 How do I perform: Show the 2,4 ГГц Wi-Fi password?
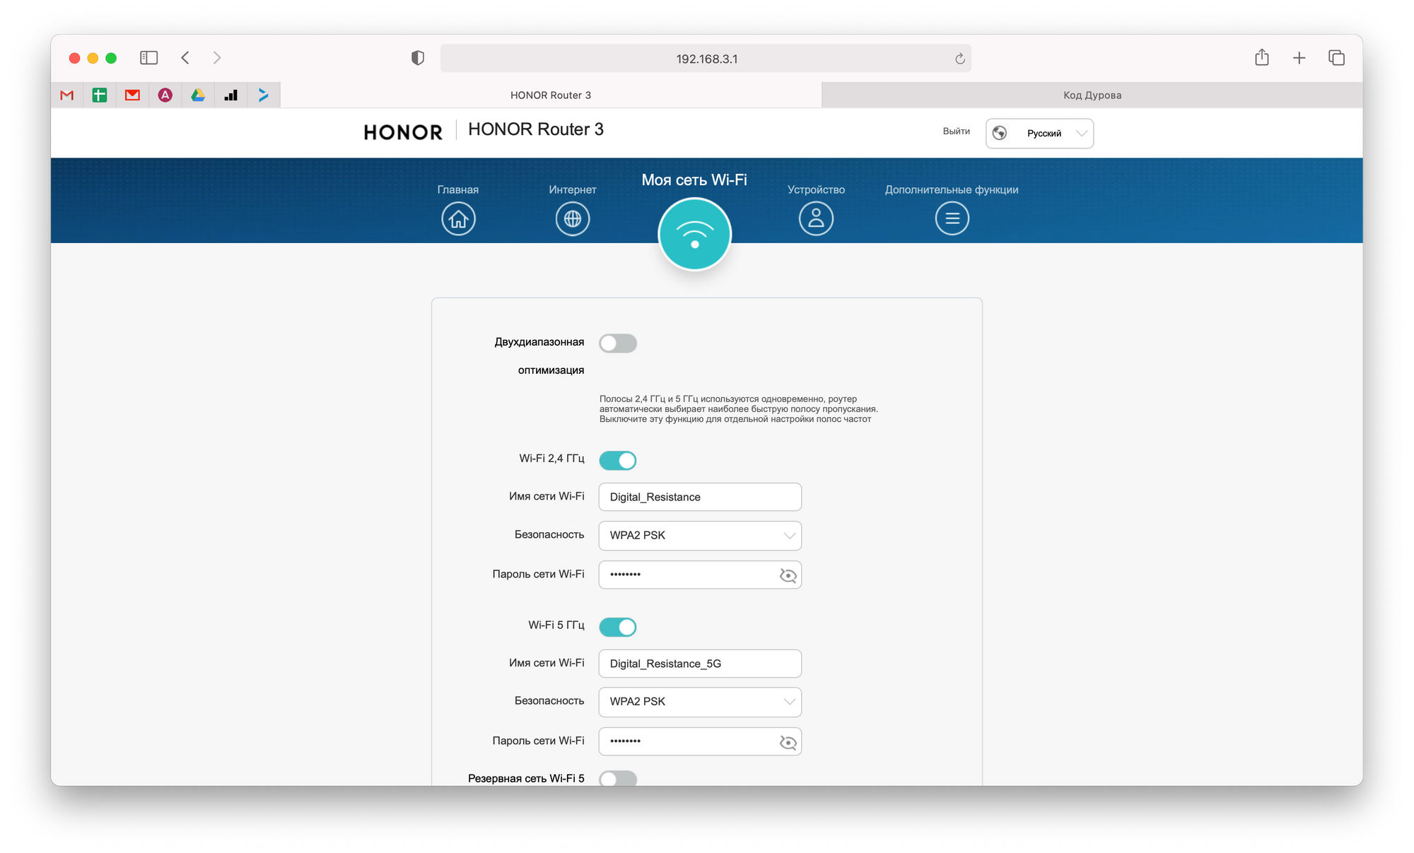pyautogui.click(x=788, y=575)
